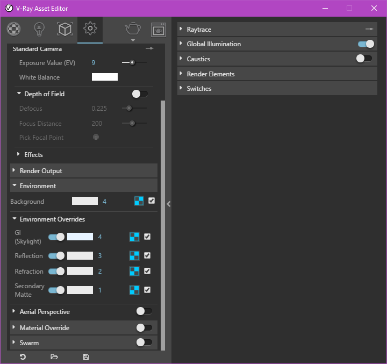The height and width of the screenshot is (364, 387).
Task: Open GI Skylight texture map slot
Action: [x=134, y=237]
